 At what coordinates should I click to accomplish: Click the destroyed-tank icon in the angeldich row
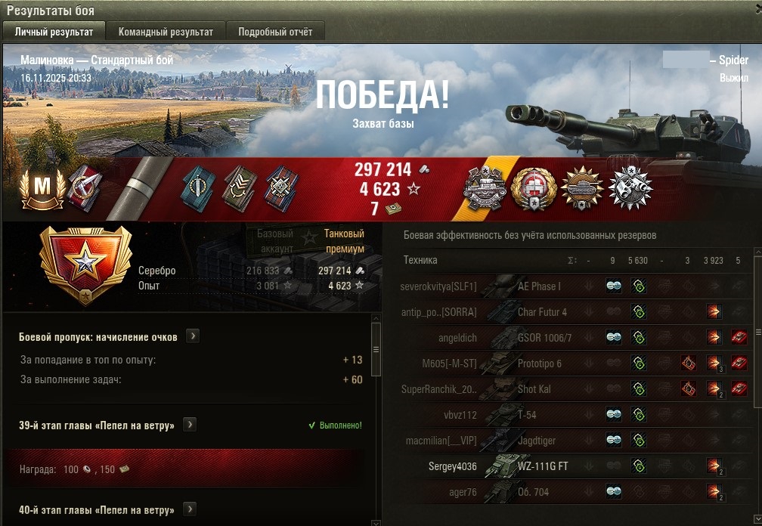point(739,337)
